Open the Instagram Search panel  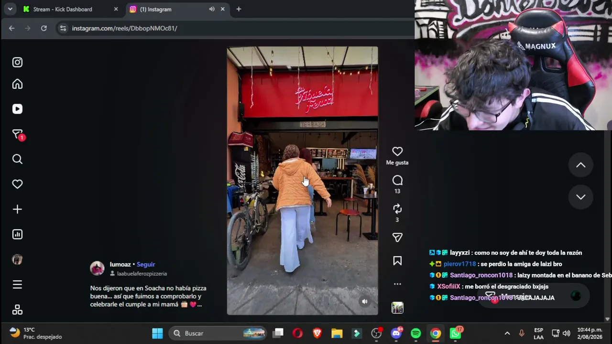(x=17, y=159)
